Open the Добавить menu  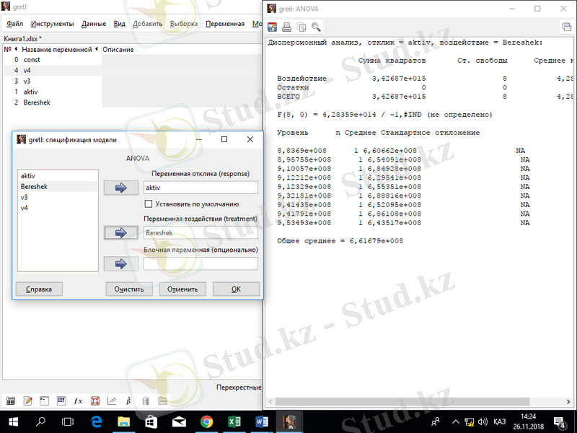(x=148, y=24)
